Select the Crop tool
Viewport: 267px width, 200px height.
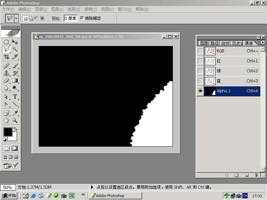(x=6, y=57)
